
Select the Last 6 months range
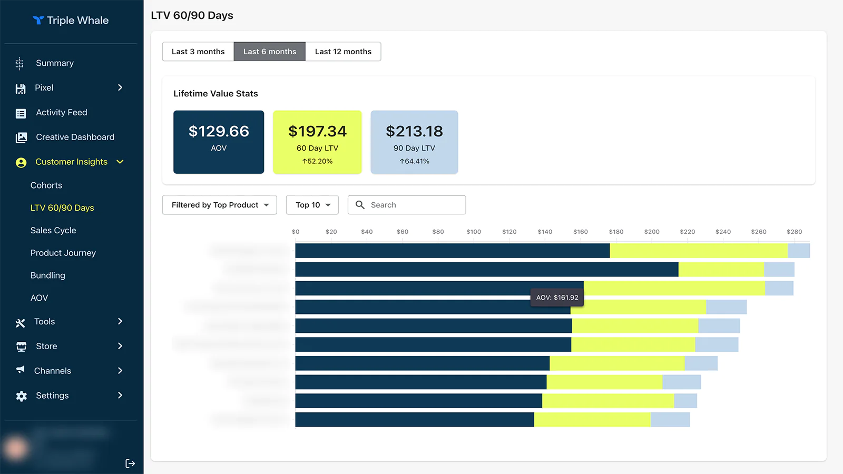[270, 52]
